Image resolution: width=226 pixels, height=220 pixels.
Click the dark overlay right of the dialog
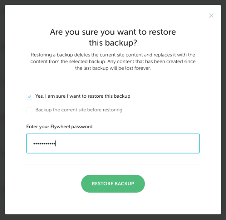[x=223, y=113]
